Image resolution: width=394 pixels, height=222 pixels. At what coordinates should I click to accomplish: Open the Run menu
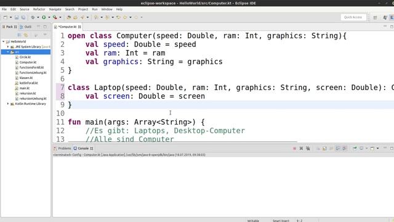point(95,9)
